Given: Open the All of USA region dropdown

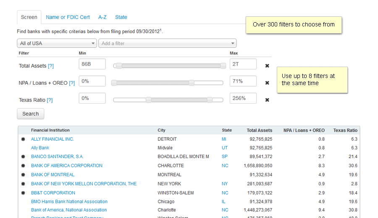Looking at the screenshot, I should pyautogui.click(x=57, y=43).
